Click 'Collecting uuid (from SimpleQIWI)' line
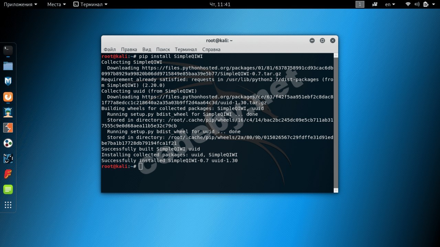Image resolution: width=440 pixels, height=247 pixels. (149, 91)
